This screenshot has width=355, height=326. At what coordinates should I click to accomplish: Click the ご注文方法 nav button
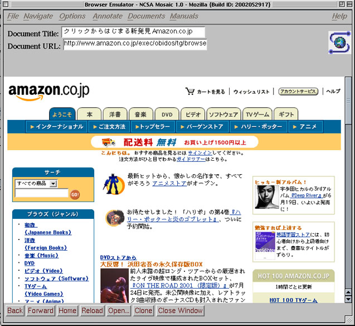click(109, 127)
